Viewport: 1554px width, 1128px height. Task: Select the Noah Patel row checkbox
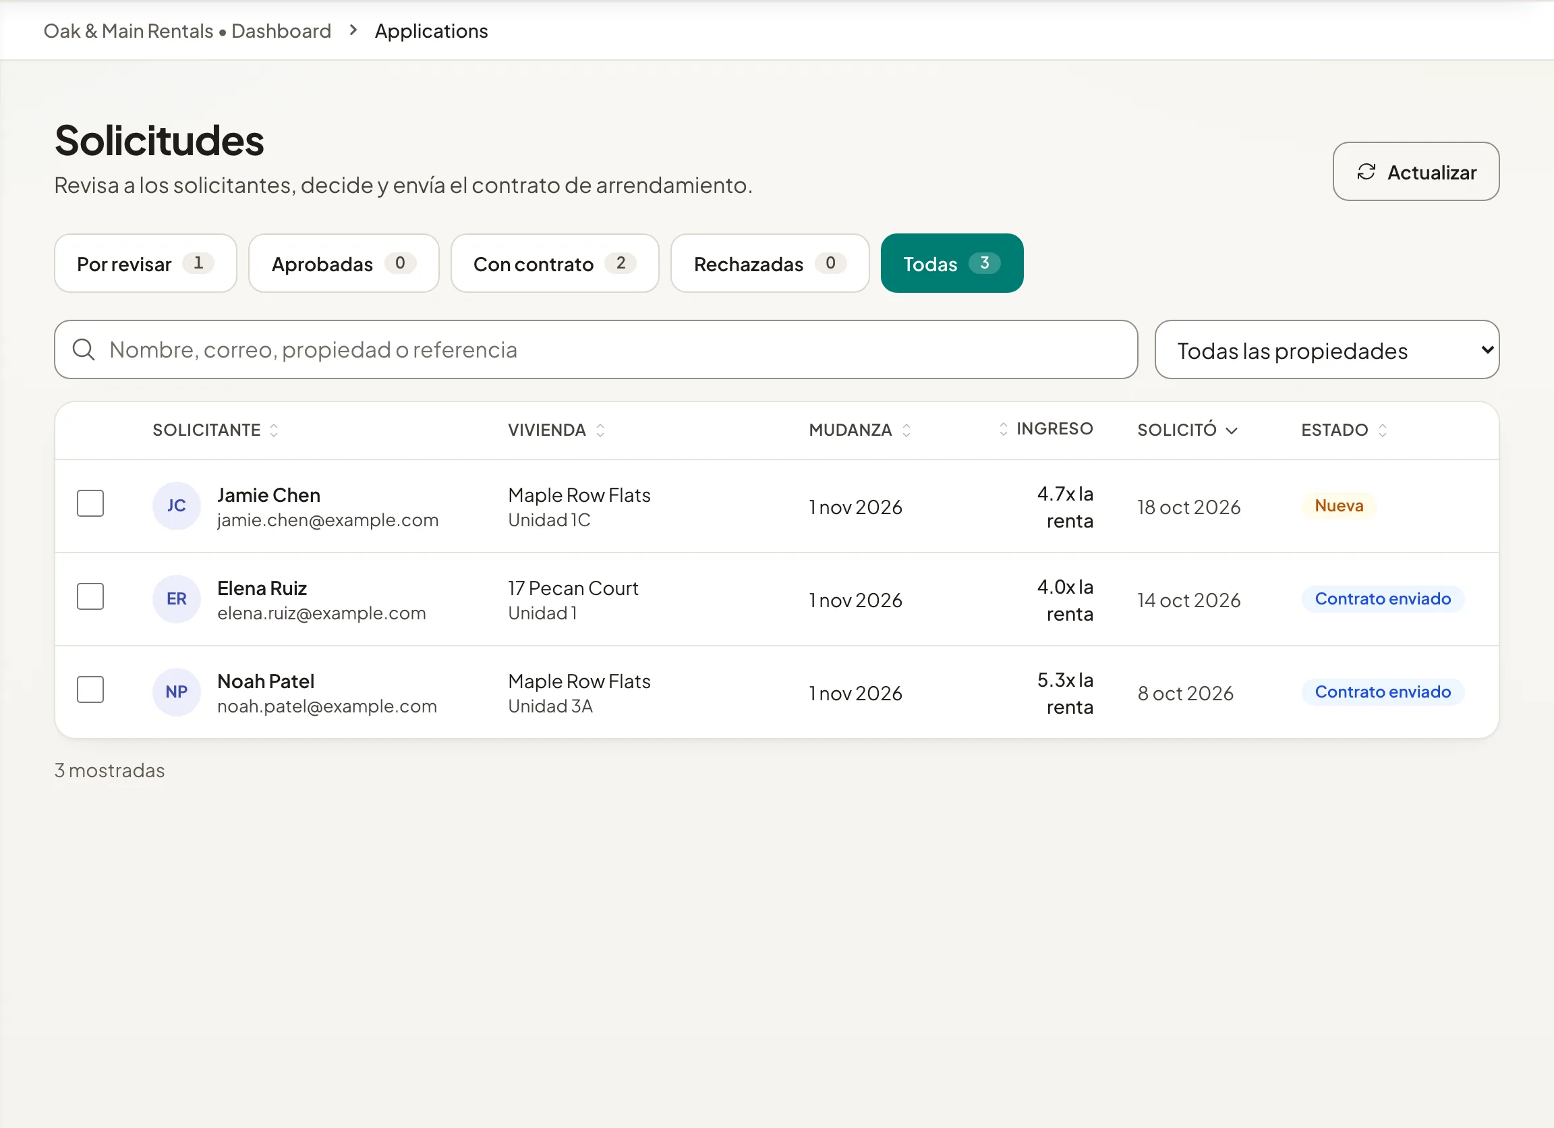90,689
